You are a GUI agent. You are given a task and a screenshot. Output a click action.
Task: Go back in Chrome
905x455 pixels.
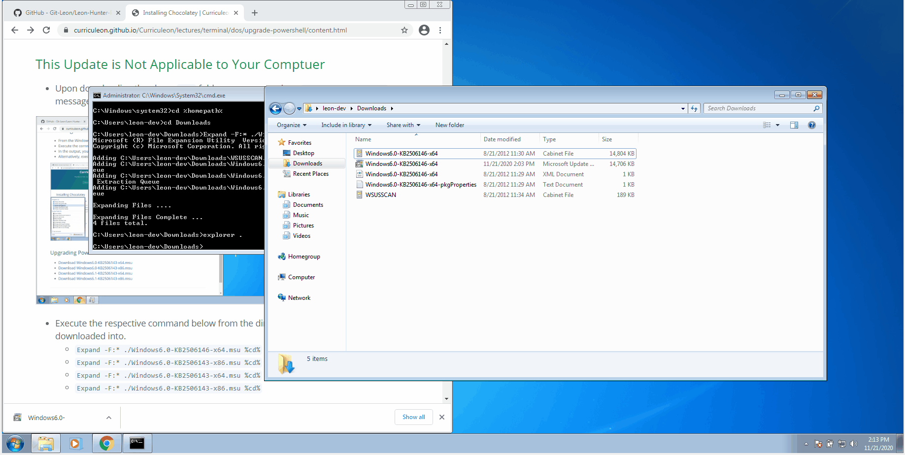pos(15,30)
